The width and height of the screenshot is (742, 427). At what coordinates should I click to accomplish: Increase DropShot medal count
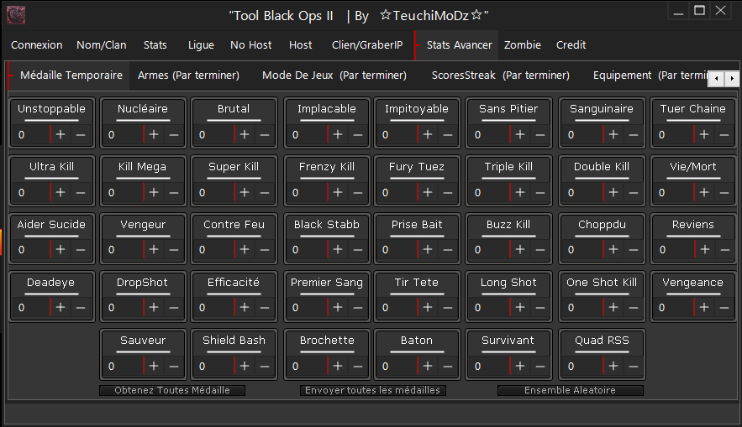[x=154, y=308]
